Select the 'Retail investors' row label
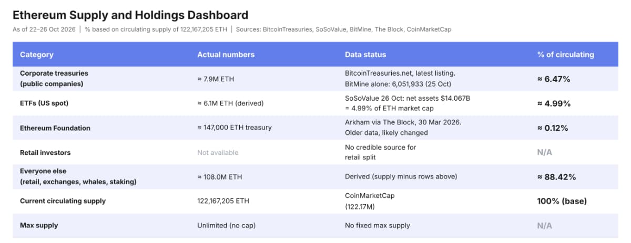Image resolution: width=631 pixels, height=243 pixels. (x=45, y=152)
